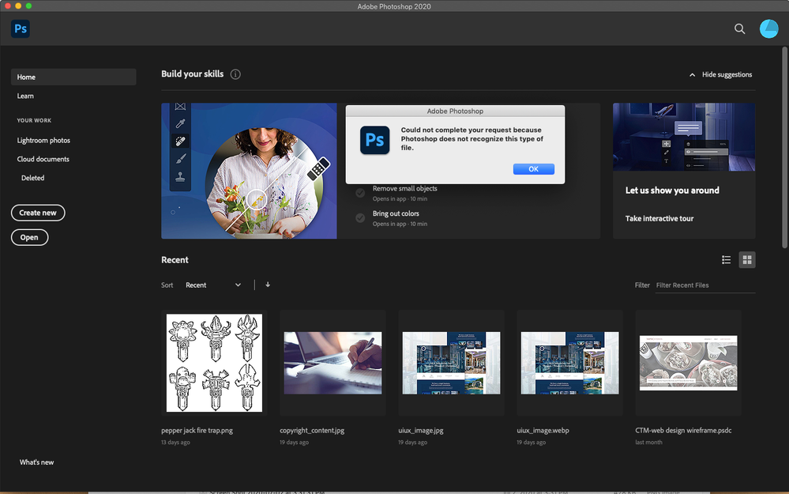The width and height of the screenshot is (789, 494).
Task: Focus the Filter Recent Files field
Action: [705, 285]
